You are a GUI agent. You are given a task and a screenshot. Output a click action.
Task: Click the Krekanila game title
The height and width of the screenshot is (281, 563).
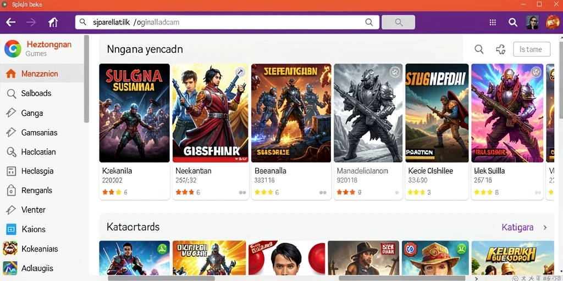(x=117, y=171)
